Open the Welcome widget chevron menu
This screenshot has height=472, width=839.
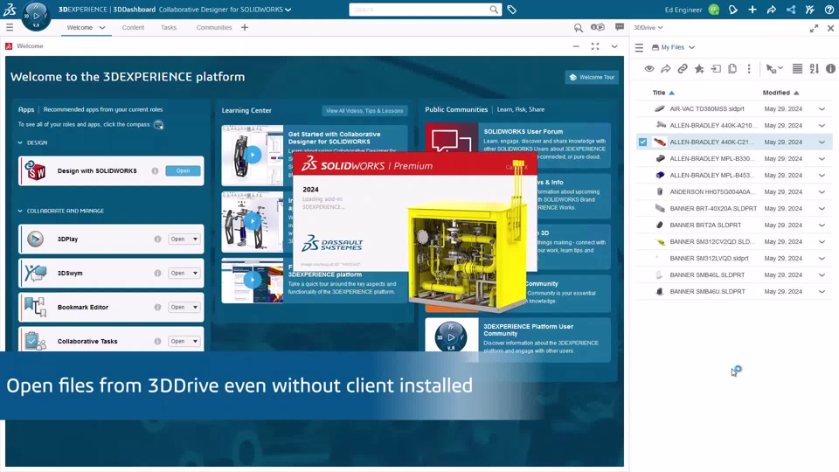click(614, 46)
